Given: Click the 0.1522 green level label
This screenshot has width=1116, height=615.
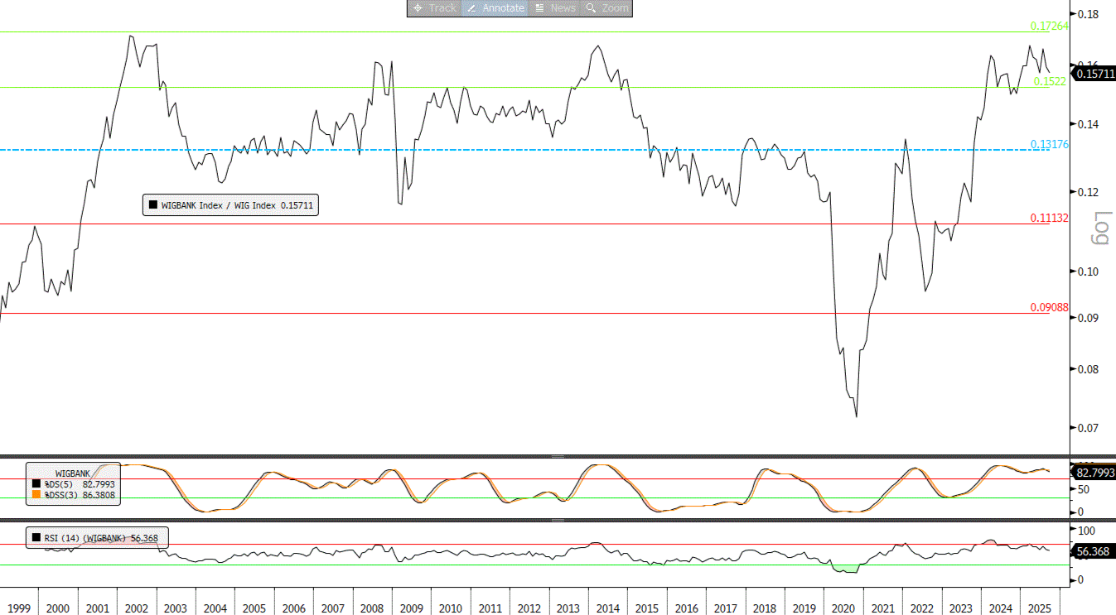Looking at the screenshot, I should point(1049,81).
